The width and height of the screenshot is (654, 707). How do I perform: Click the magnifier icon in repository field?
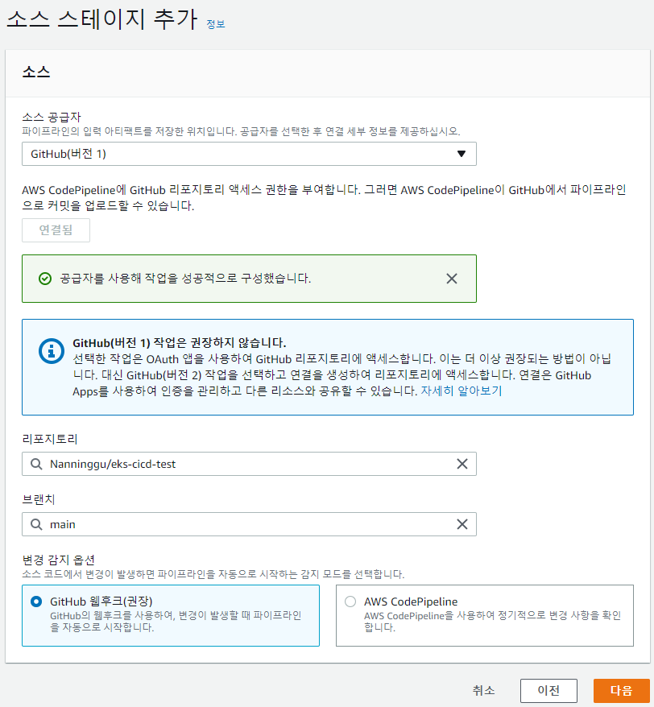pyautogui.click(x=36, y=464)
